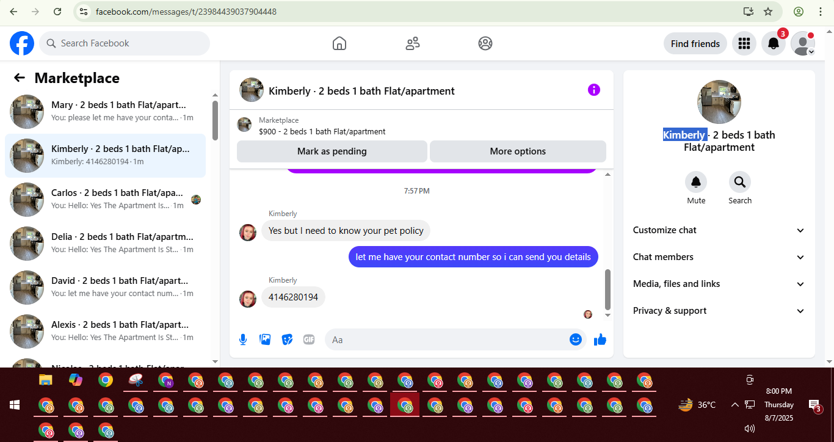Open File Explorer from the taskbar
The height and width of the screenshot is (442, 834).
46,380
